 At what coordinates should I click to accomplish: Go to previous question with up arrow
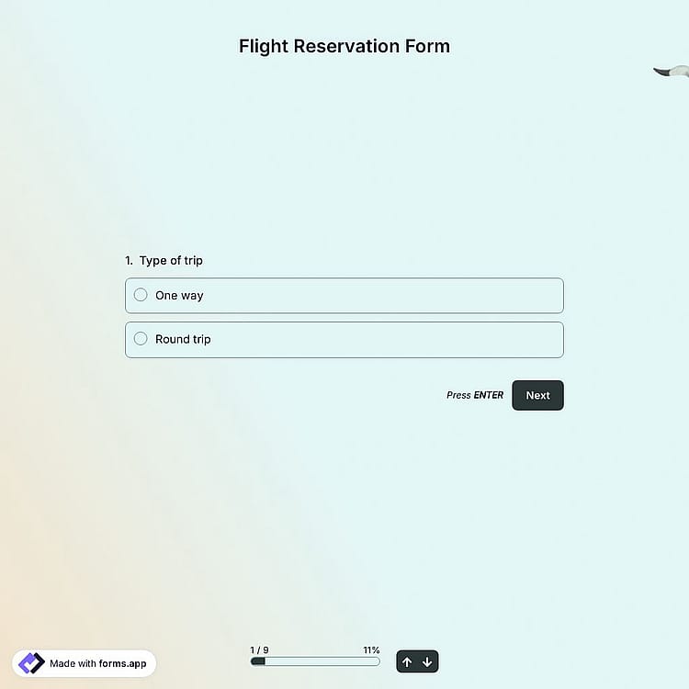click(x=407, y=661)
